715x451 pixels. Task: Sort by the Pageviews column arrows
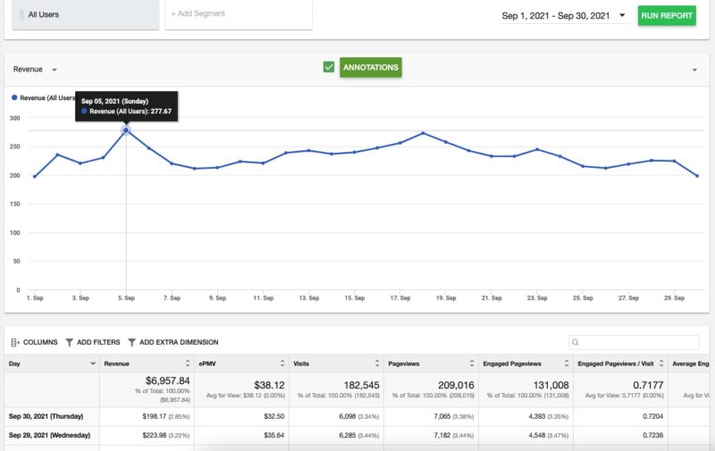tap(474, 363)
